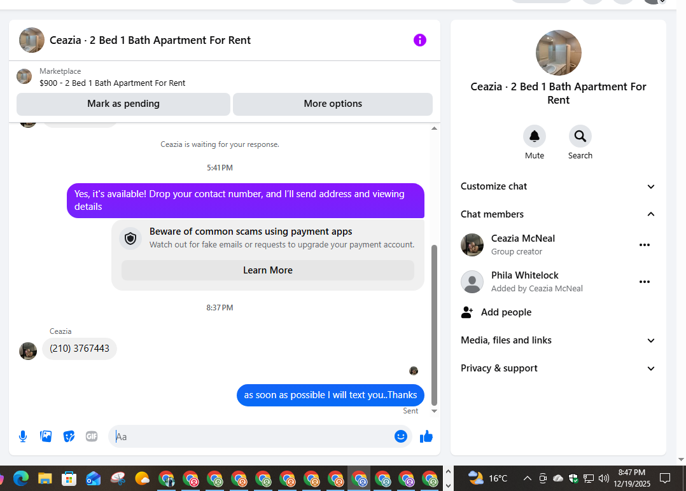Click the chat scrollbar down arrow
The image size is (686, 491).
[434, 411]
